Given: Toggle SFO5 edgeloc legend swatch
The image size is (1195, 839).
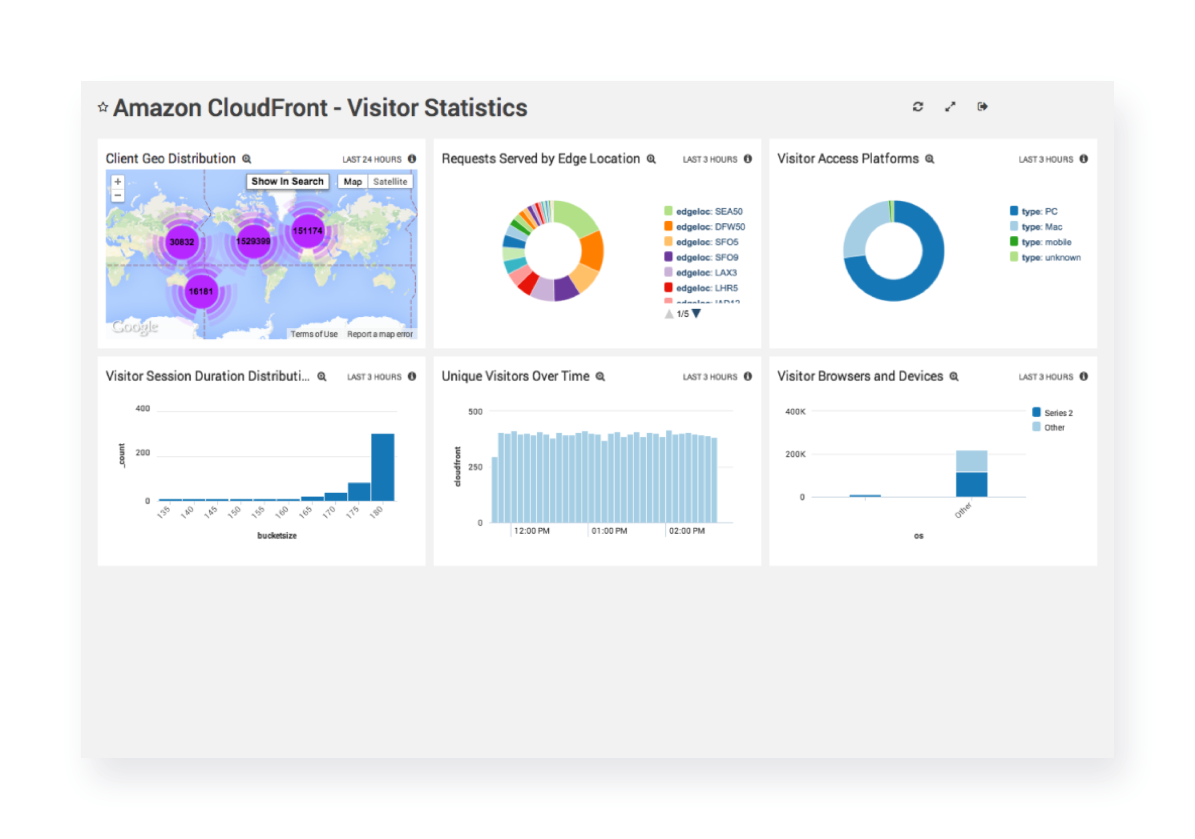Looking at the screenshot, I should 668,241.
